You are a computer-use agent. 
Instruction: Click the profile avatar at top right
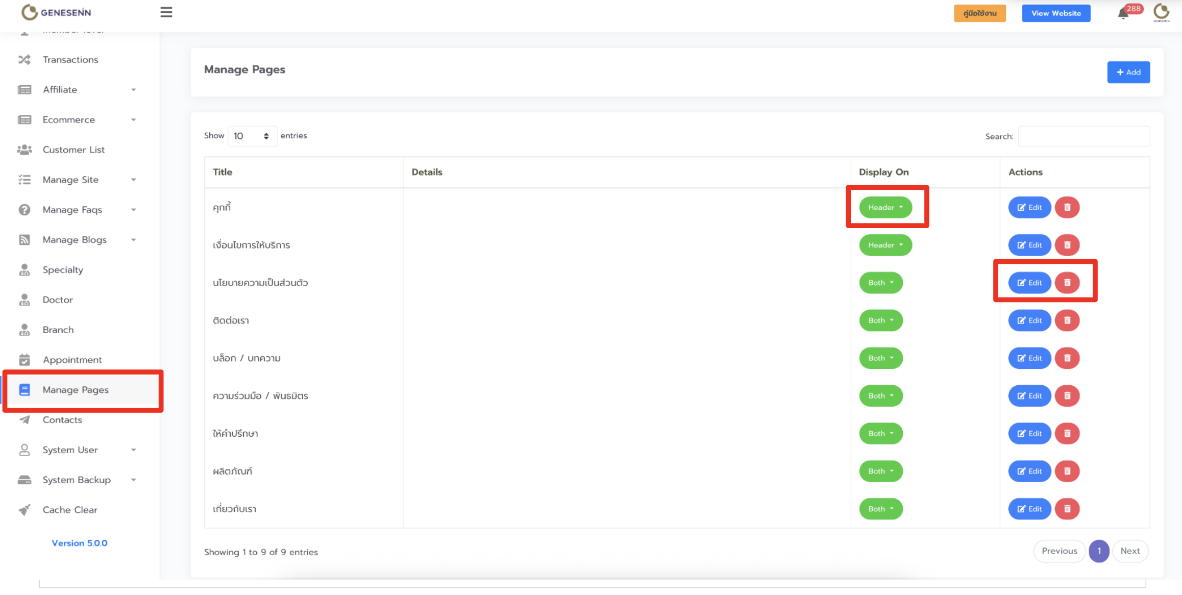point(1161,12)
